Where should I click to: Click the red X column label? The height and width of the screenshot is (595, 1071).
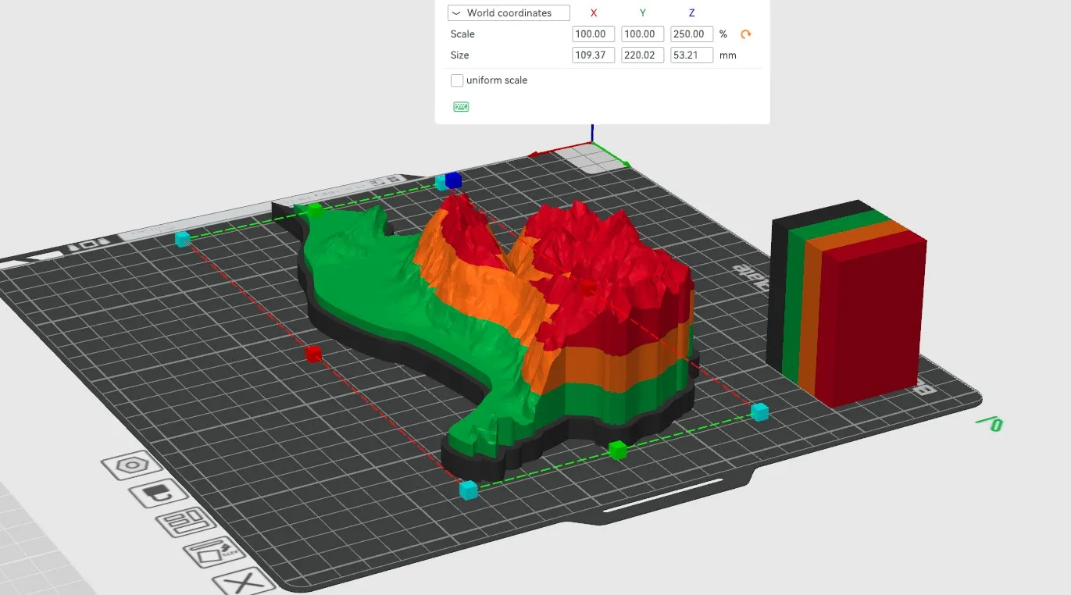(x=594, y=13)
